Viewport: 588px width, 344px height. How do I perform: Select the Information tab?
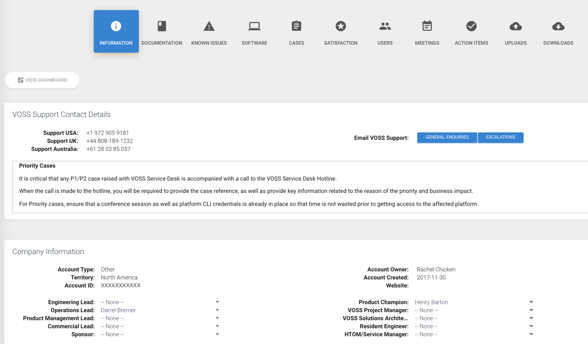click(116, 31)
